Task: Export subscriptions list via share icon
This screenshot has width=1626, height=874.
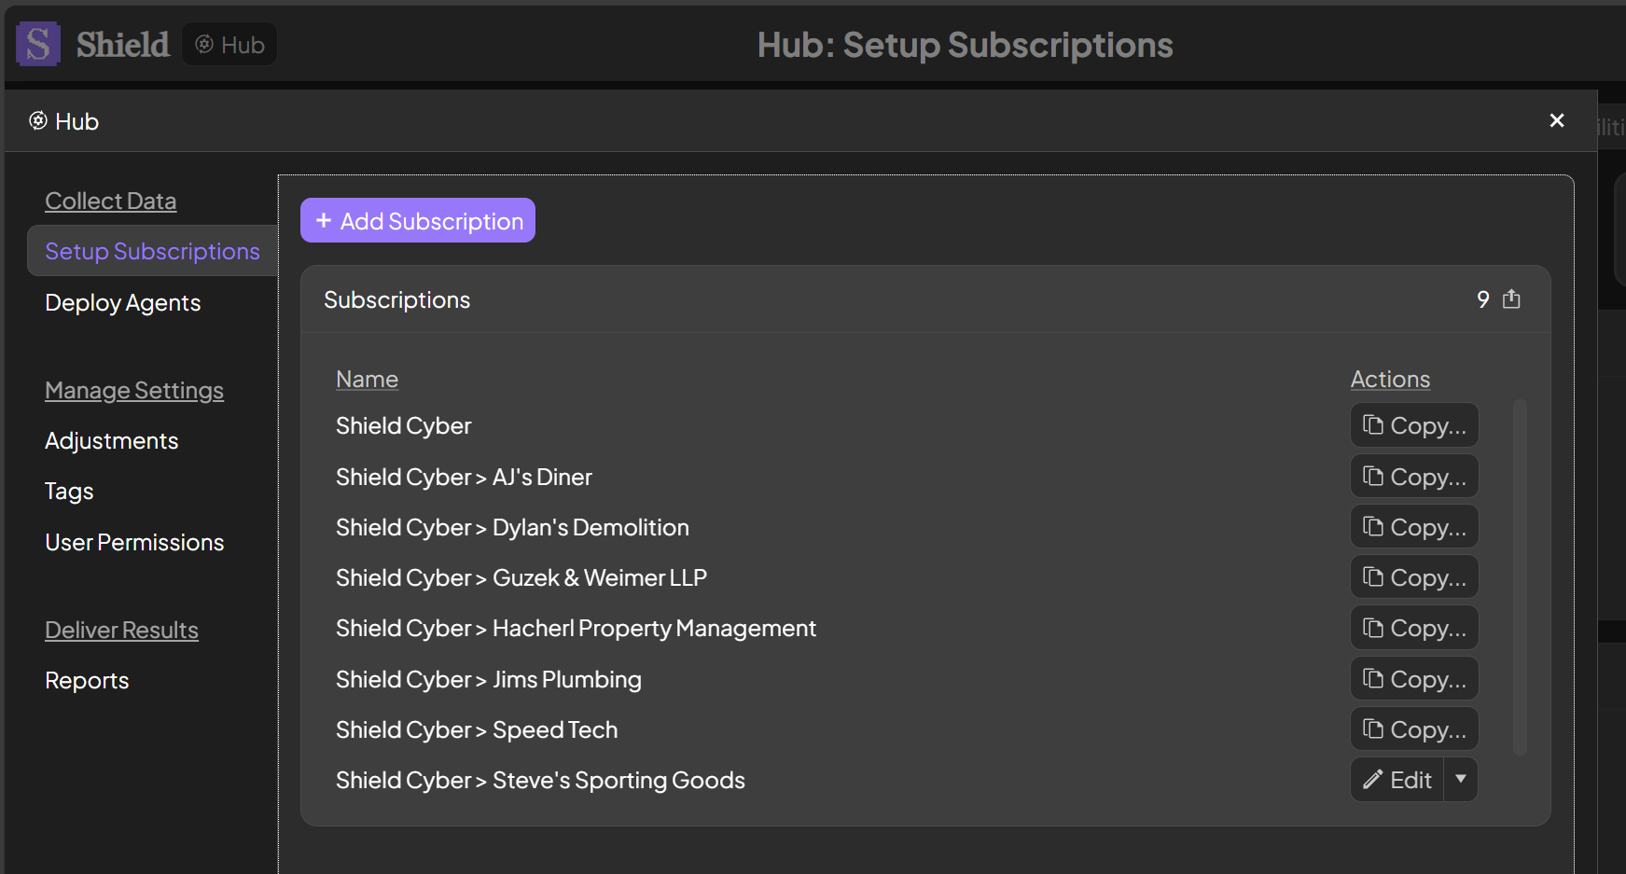Action: (1511, 299)
